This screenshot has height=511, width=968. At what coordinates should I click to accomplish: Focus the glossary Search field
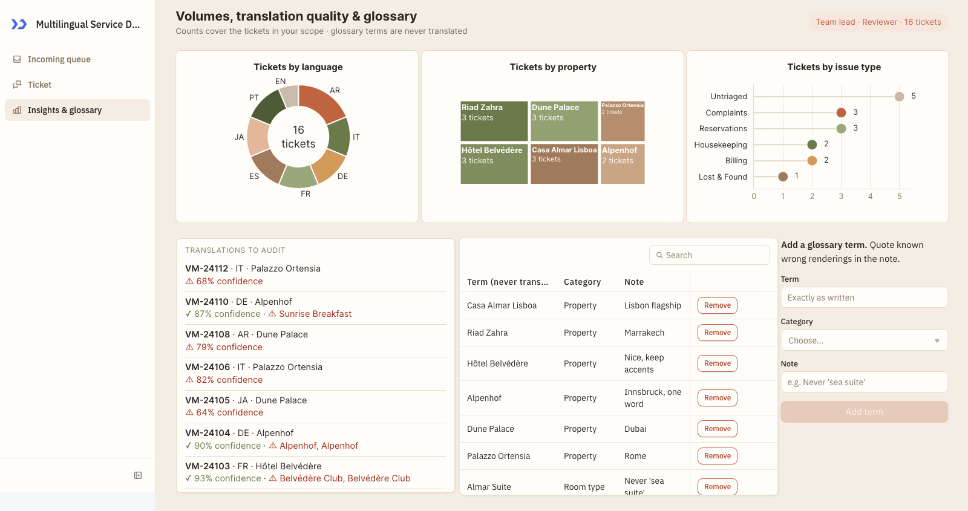[710, 255]
